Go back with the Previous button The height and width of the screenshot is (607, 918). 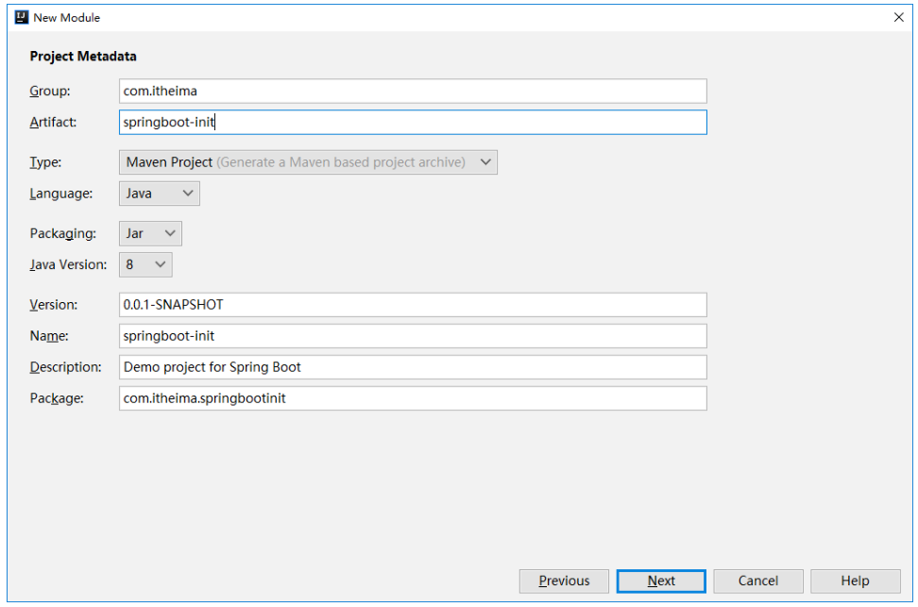click(564, 582)
